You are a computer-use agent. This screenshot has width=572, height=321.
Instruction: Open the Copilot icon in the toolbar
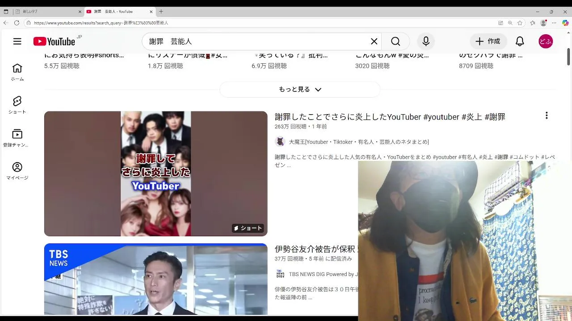click(565, 23)
